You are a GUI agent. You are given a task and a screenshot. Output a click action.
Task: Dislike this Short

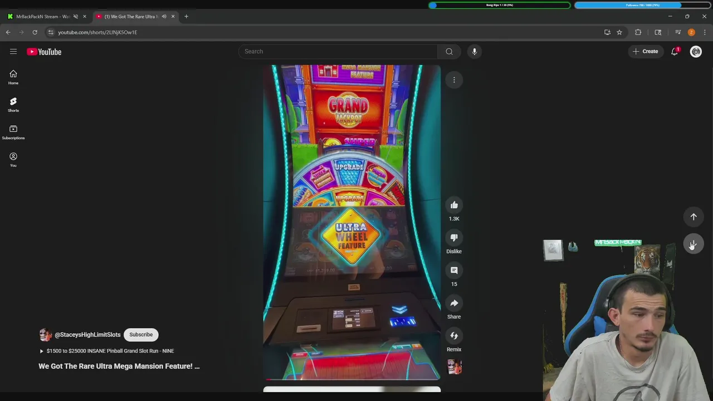pyautogui.click(x=454, y=238)
